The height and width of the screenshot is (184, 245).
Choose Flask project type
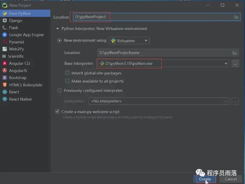click(x=25, y=28)
